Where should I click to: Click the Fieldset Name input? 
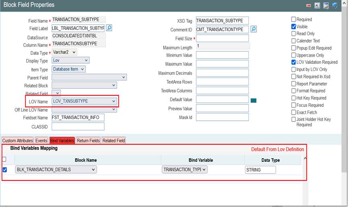[x=78, y=117]
